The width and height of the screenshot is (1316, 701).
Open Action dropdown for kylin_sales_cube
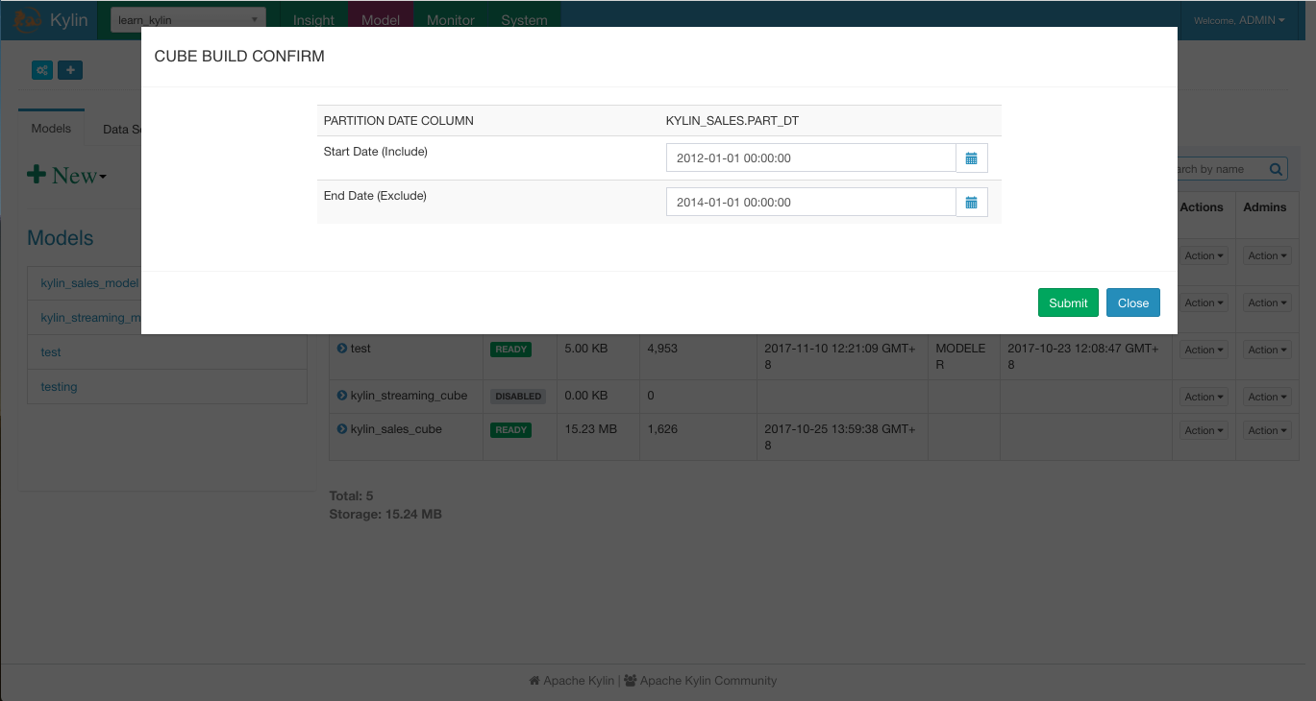(x=1204, y=431)
